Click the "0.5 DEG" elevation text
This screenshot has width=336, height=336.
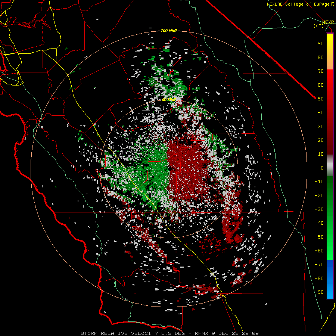174,333
